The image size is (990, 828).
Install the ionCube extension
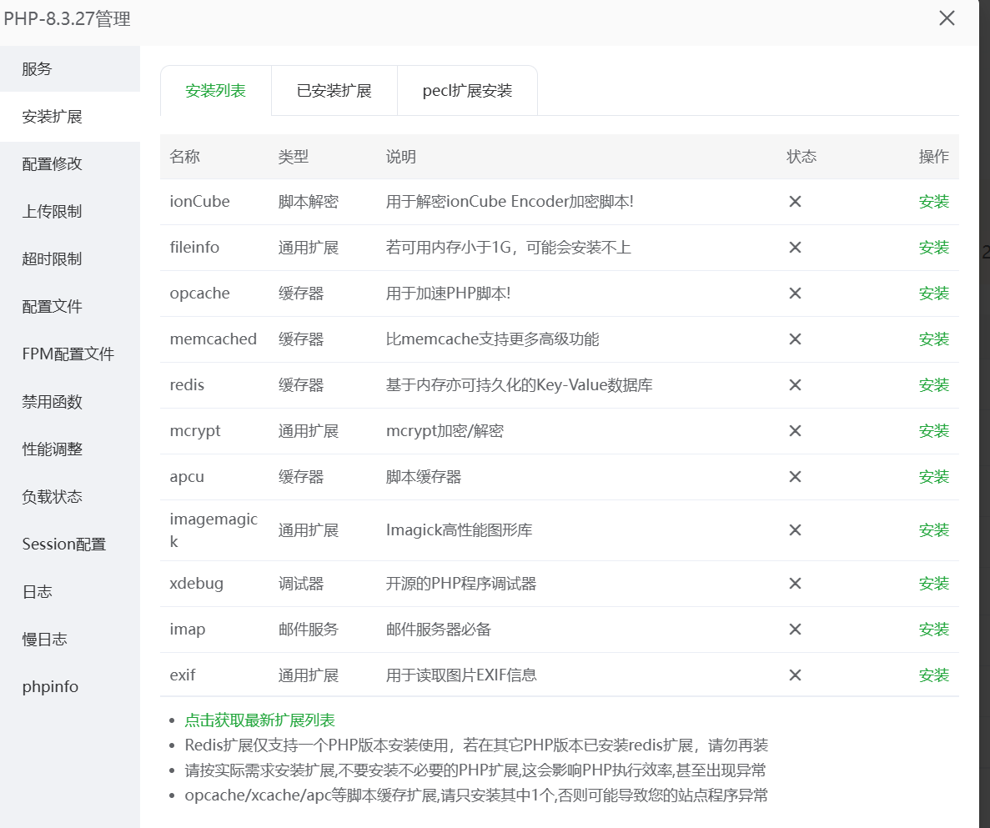pos(933,201)
